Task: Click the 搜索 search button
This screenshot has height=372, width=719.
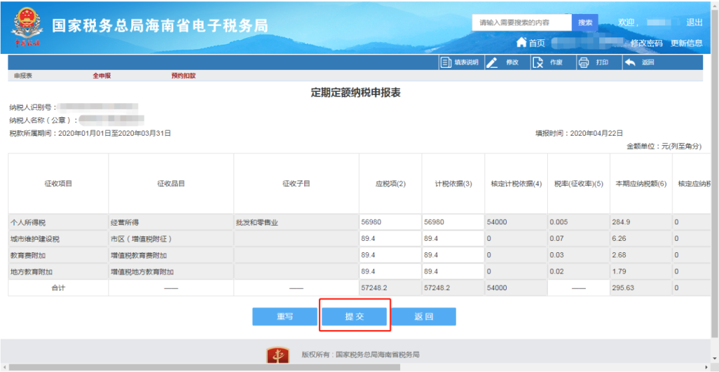Action: pyautogui.click(x=585, y=23)
